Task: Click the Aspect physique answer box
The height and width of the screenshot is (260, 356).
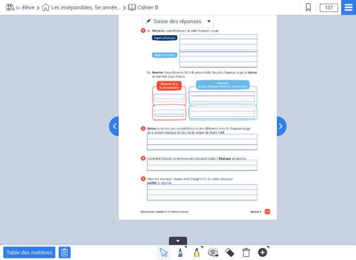Action: (218, 43)
